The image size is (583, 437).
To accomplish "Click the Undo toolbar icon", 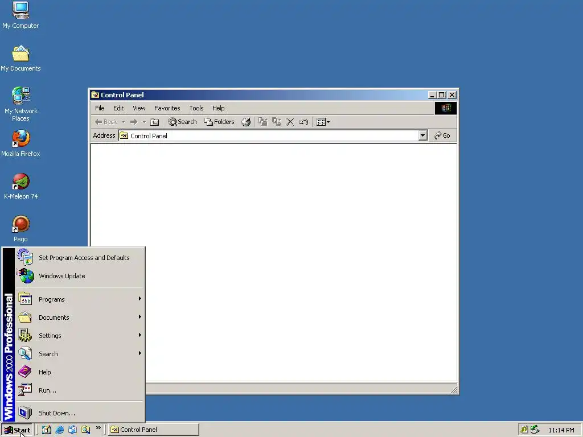I will 304,122.
